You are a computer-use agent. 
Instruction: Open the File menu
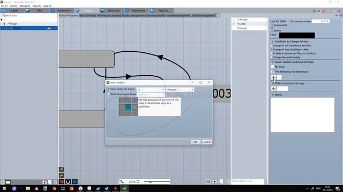[x=4, y=6]
